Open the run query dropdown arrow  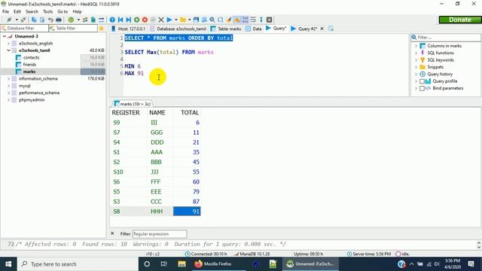pyautogui.click(x=176, y=20)
